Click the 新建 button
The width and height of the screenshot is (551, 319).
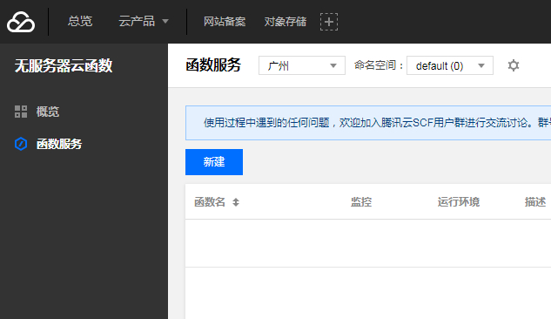pyautogui.click(x=214, y=162)
